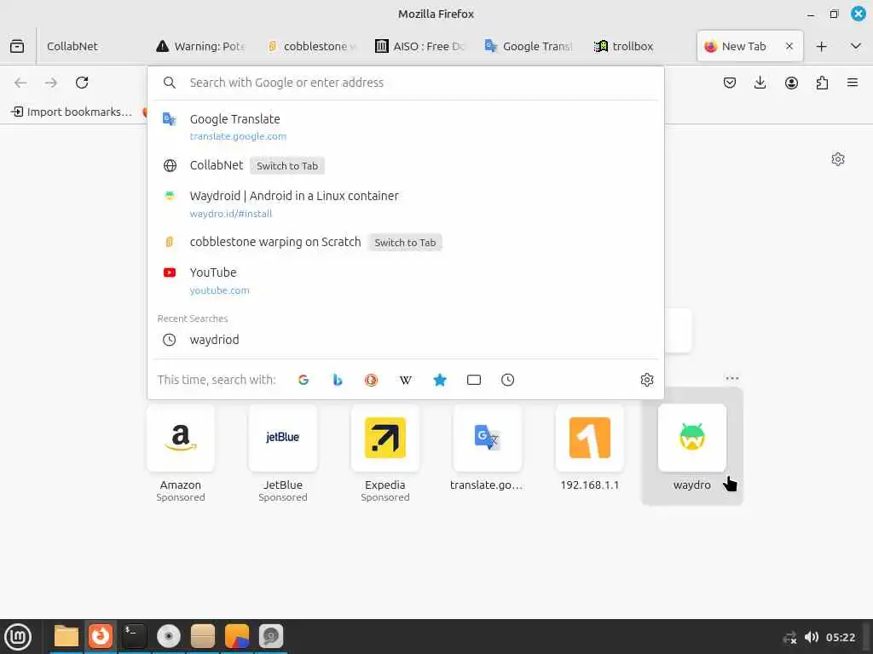The height and width of the screenshot is (654, 873).
Task: Open the waydro shortcut tile
Action: (692, 448)
